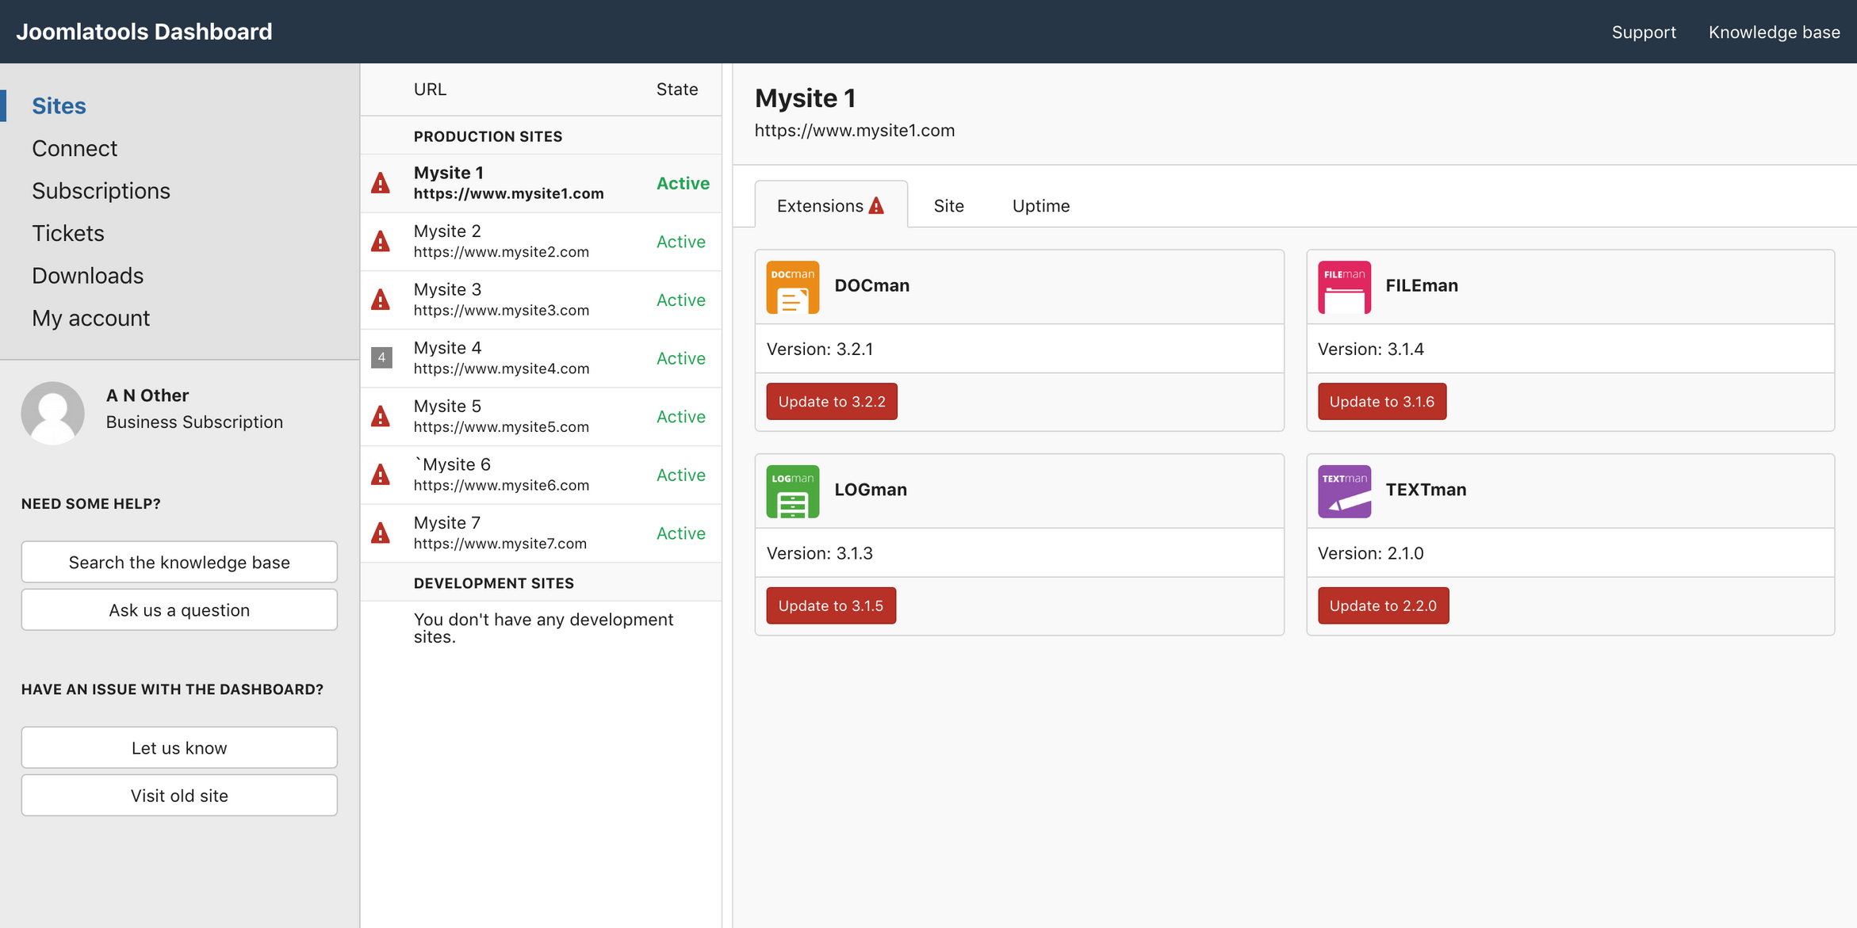
Task: Click the DOCman extension icon
Action: 792,287
